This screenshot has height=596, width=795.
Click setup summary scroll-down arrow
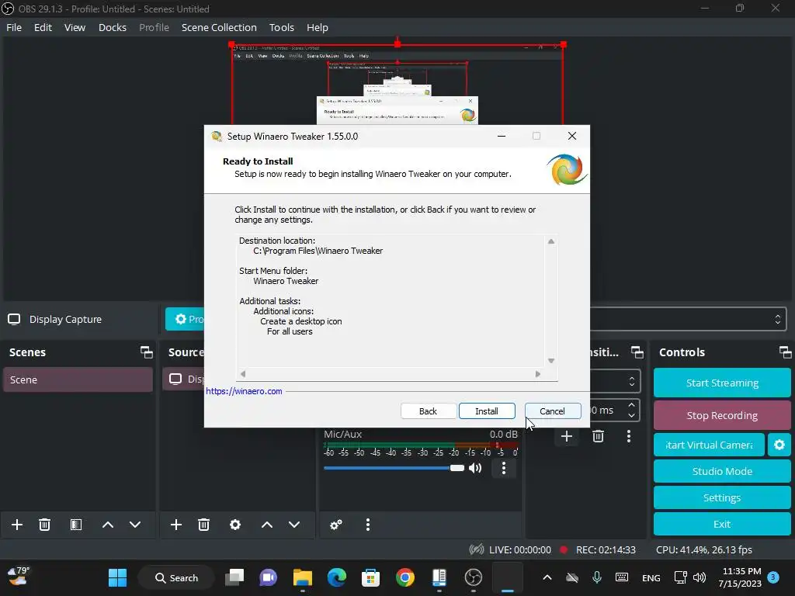551,361
